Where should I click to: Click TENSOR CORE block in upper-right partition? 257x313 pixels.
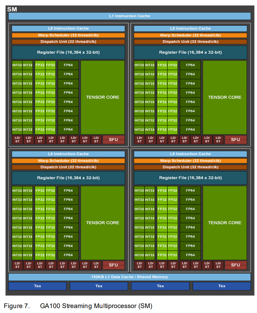[224, 97]
